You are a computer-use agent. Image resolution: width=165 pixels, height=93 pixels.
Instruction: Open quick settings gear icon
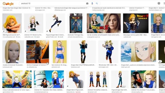click(x=159, y=3)
